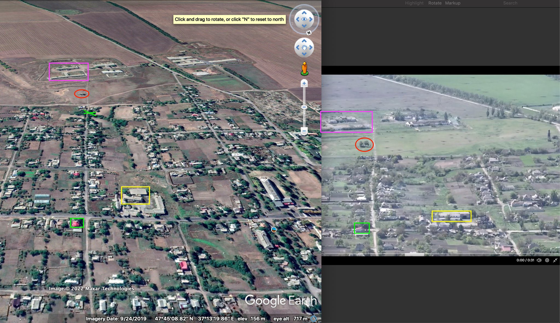Click the N compass north indicator
The width and height of the screenshot is (560, 323).
point(309,32)
